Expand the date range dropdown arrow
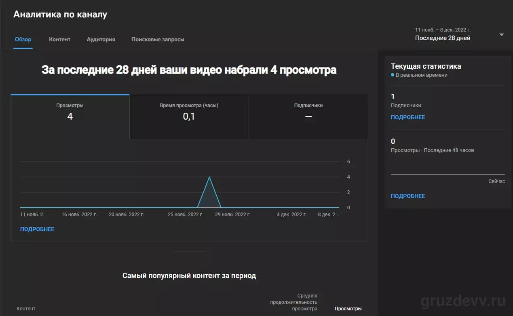Viewport: 513px width, 316px height. (502, 35)
